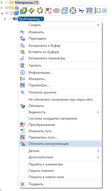112x191 pixels.
Task: Select the Трубопровод_1 tree item
Action: tap(31, 19)
